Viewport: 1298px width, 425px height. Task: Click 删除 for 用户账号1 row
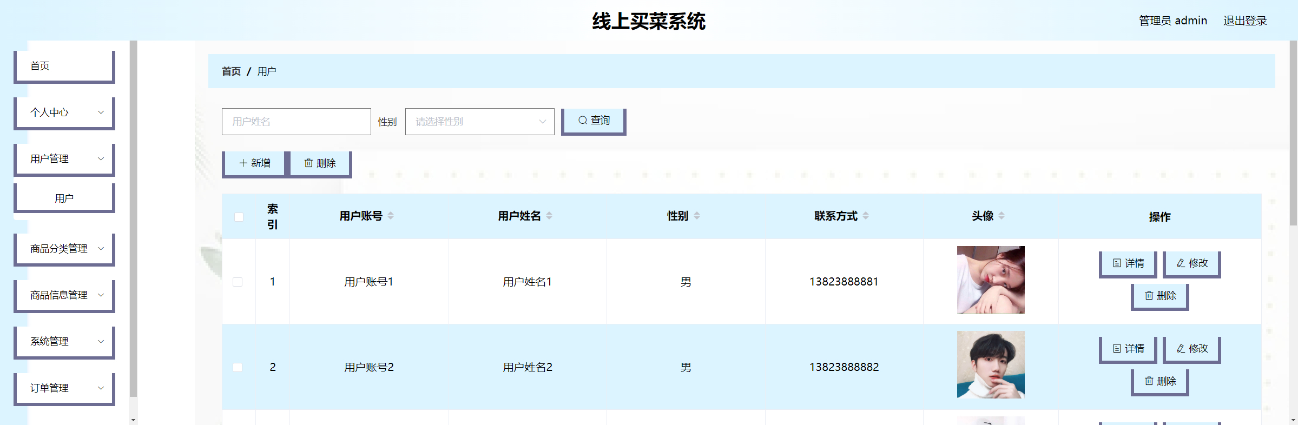1159,296
